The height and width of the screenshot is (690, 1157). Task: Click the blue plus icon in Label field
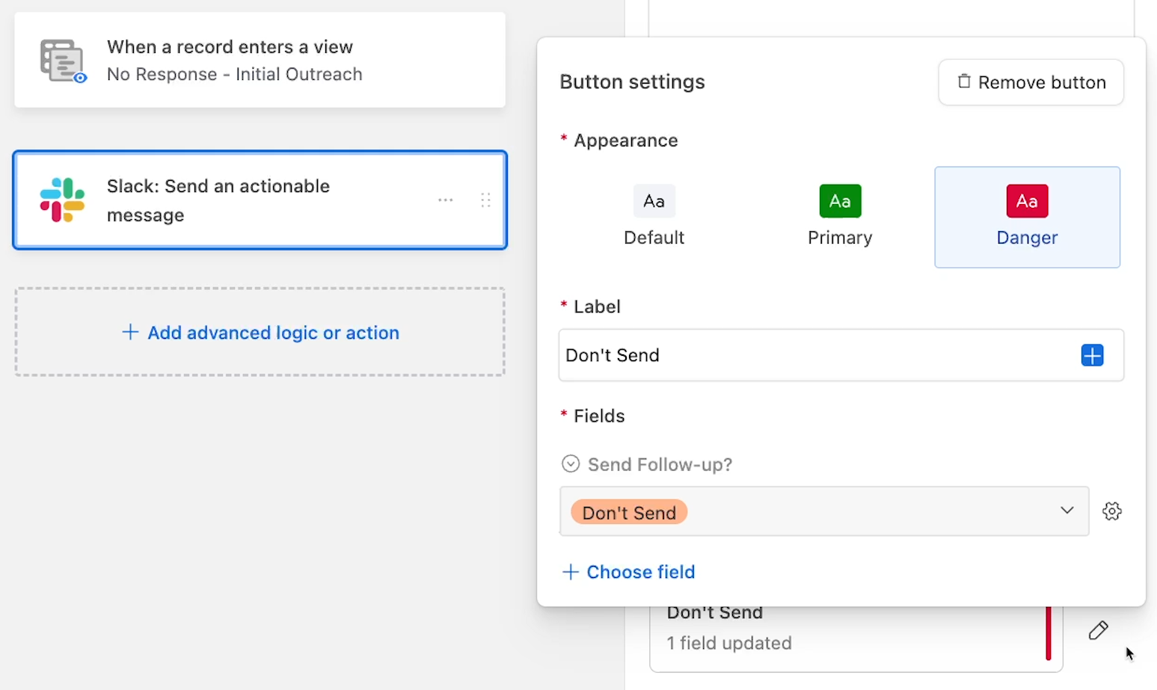pyautogui.click(x=1092, y=355)
